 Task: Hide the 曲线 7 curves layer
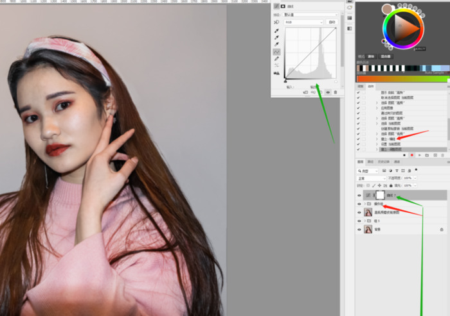[x=359, y=195]
